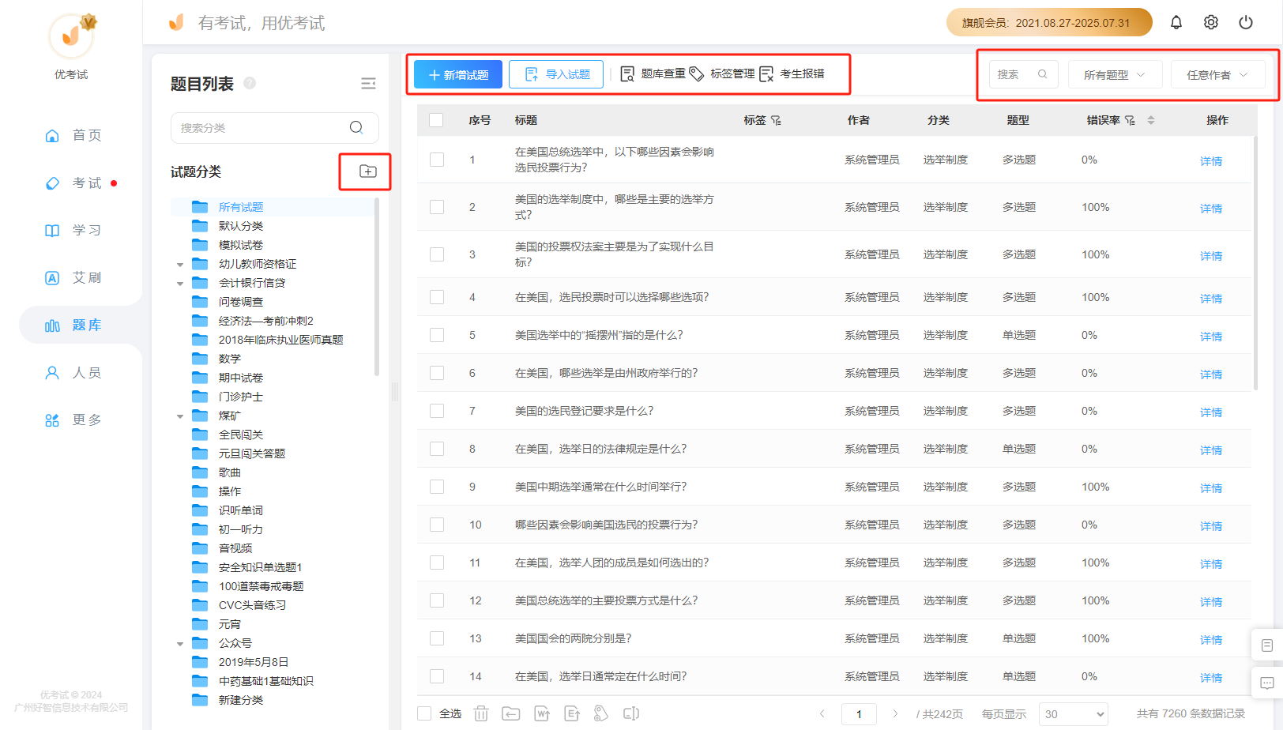The image size is (1283, 730).
Task: Click the category tree scrollbar
Action: click(377, 286)
